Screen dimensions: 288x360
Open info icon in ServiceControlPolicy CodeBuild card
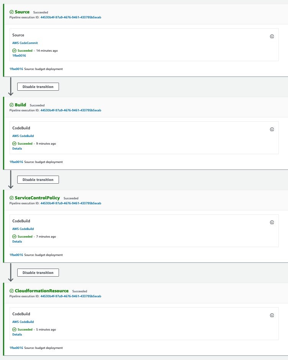click(x=272, y=222)
